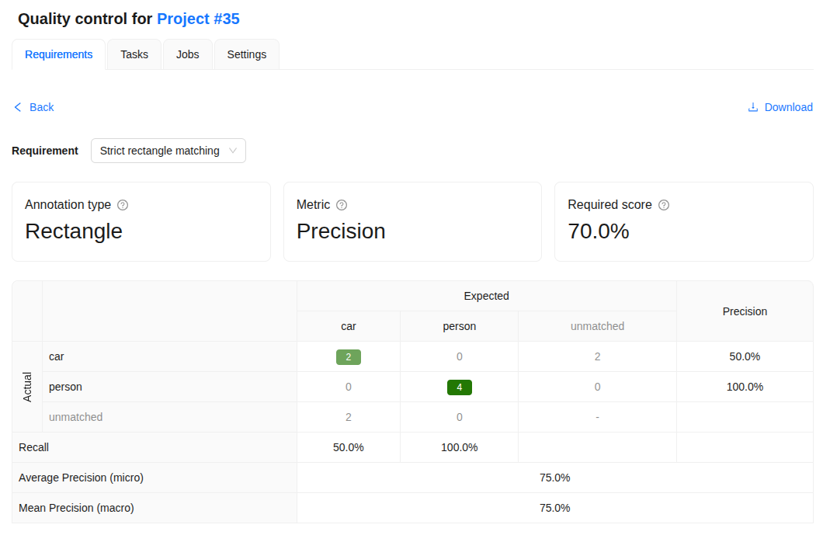This screenshot has width=823, height=549.
Task: Click the Download tray icon
Action: tap(753, 107)
